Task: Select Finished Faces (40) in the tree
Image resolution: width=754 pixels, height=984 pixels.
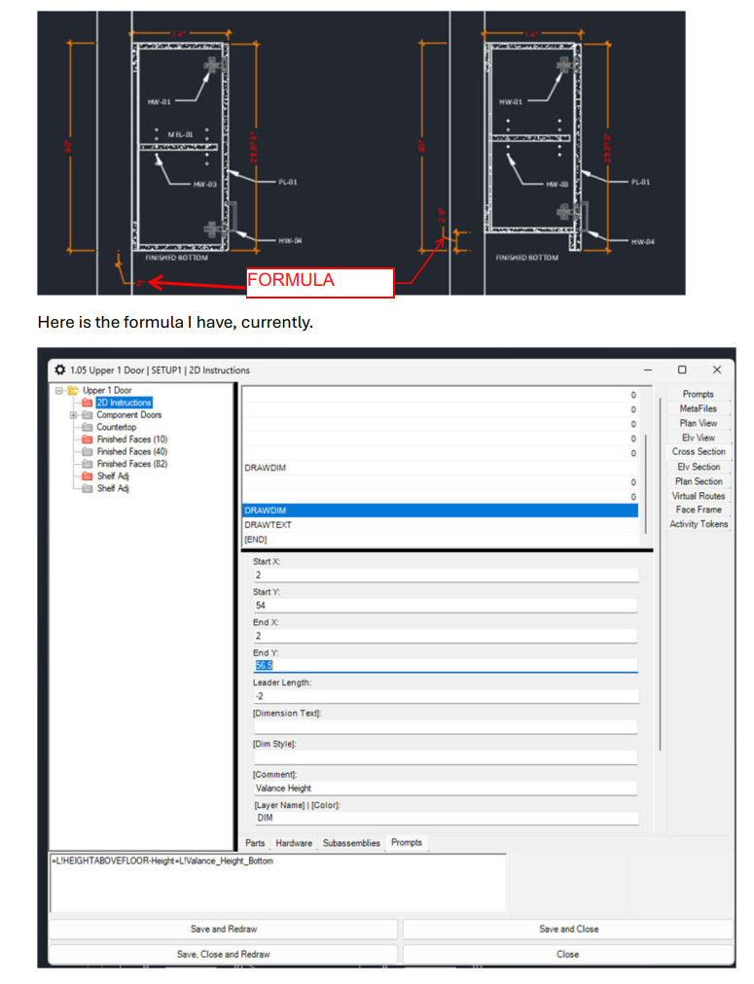Action: coord(132,452)
